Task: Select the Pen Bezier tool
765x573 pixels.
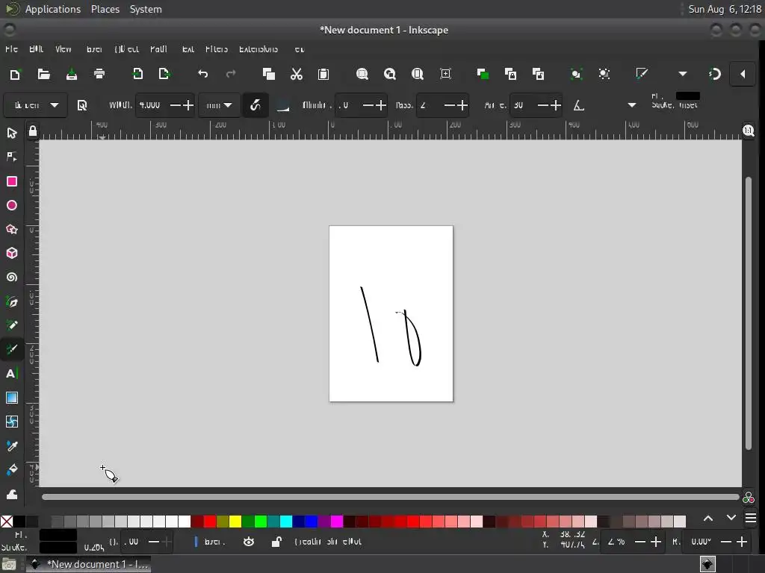Action: coord(12,301)
